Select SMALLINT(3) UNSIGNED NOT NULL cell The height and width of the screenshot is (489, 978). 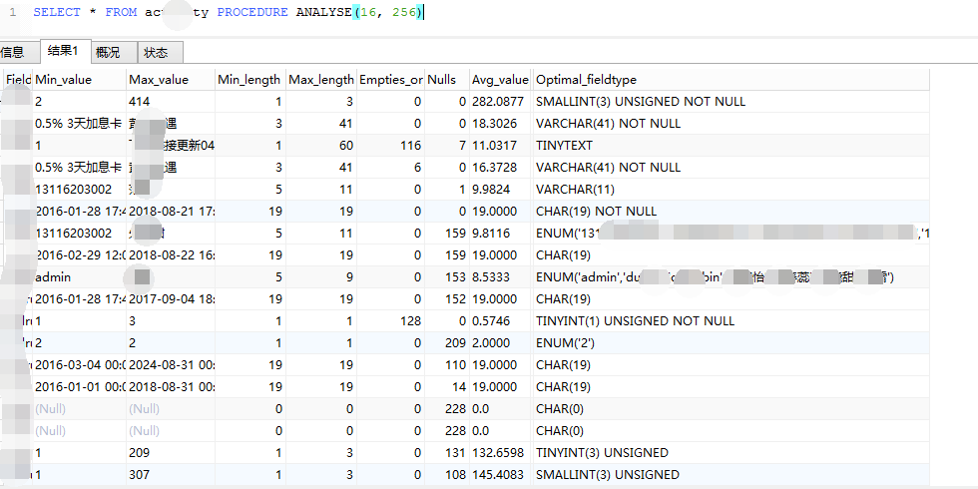[x=731, y=102]
